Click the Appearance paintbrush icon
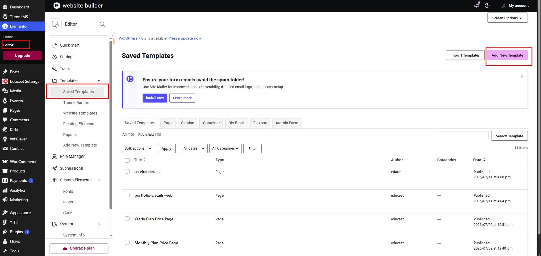Viewport: 541px width, 256px height. 5,213
